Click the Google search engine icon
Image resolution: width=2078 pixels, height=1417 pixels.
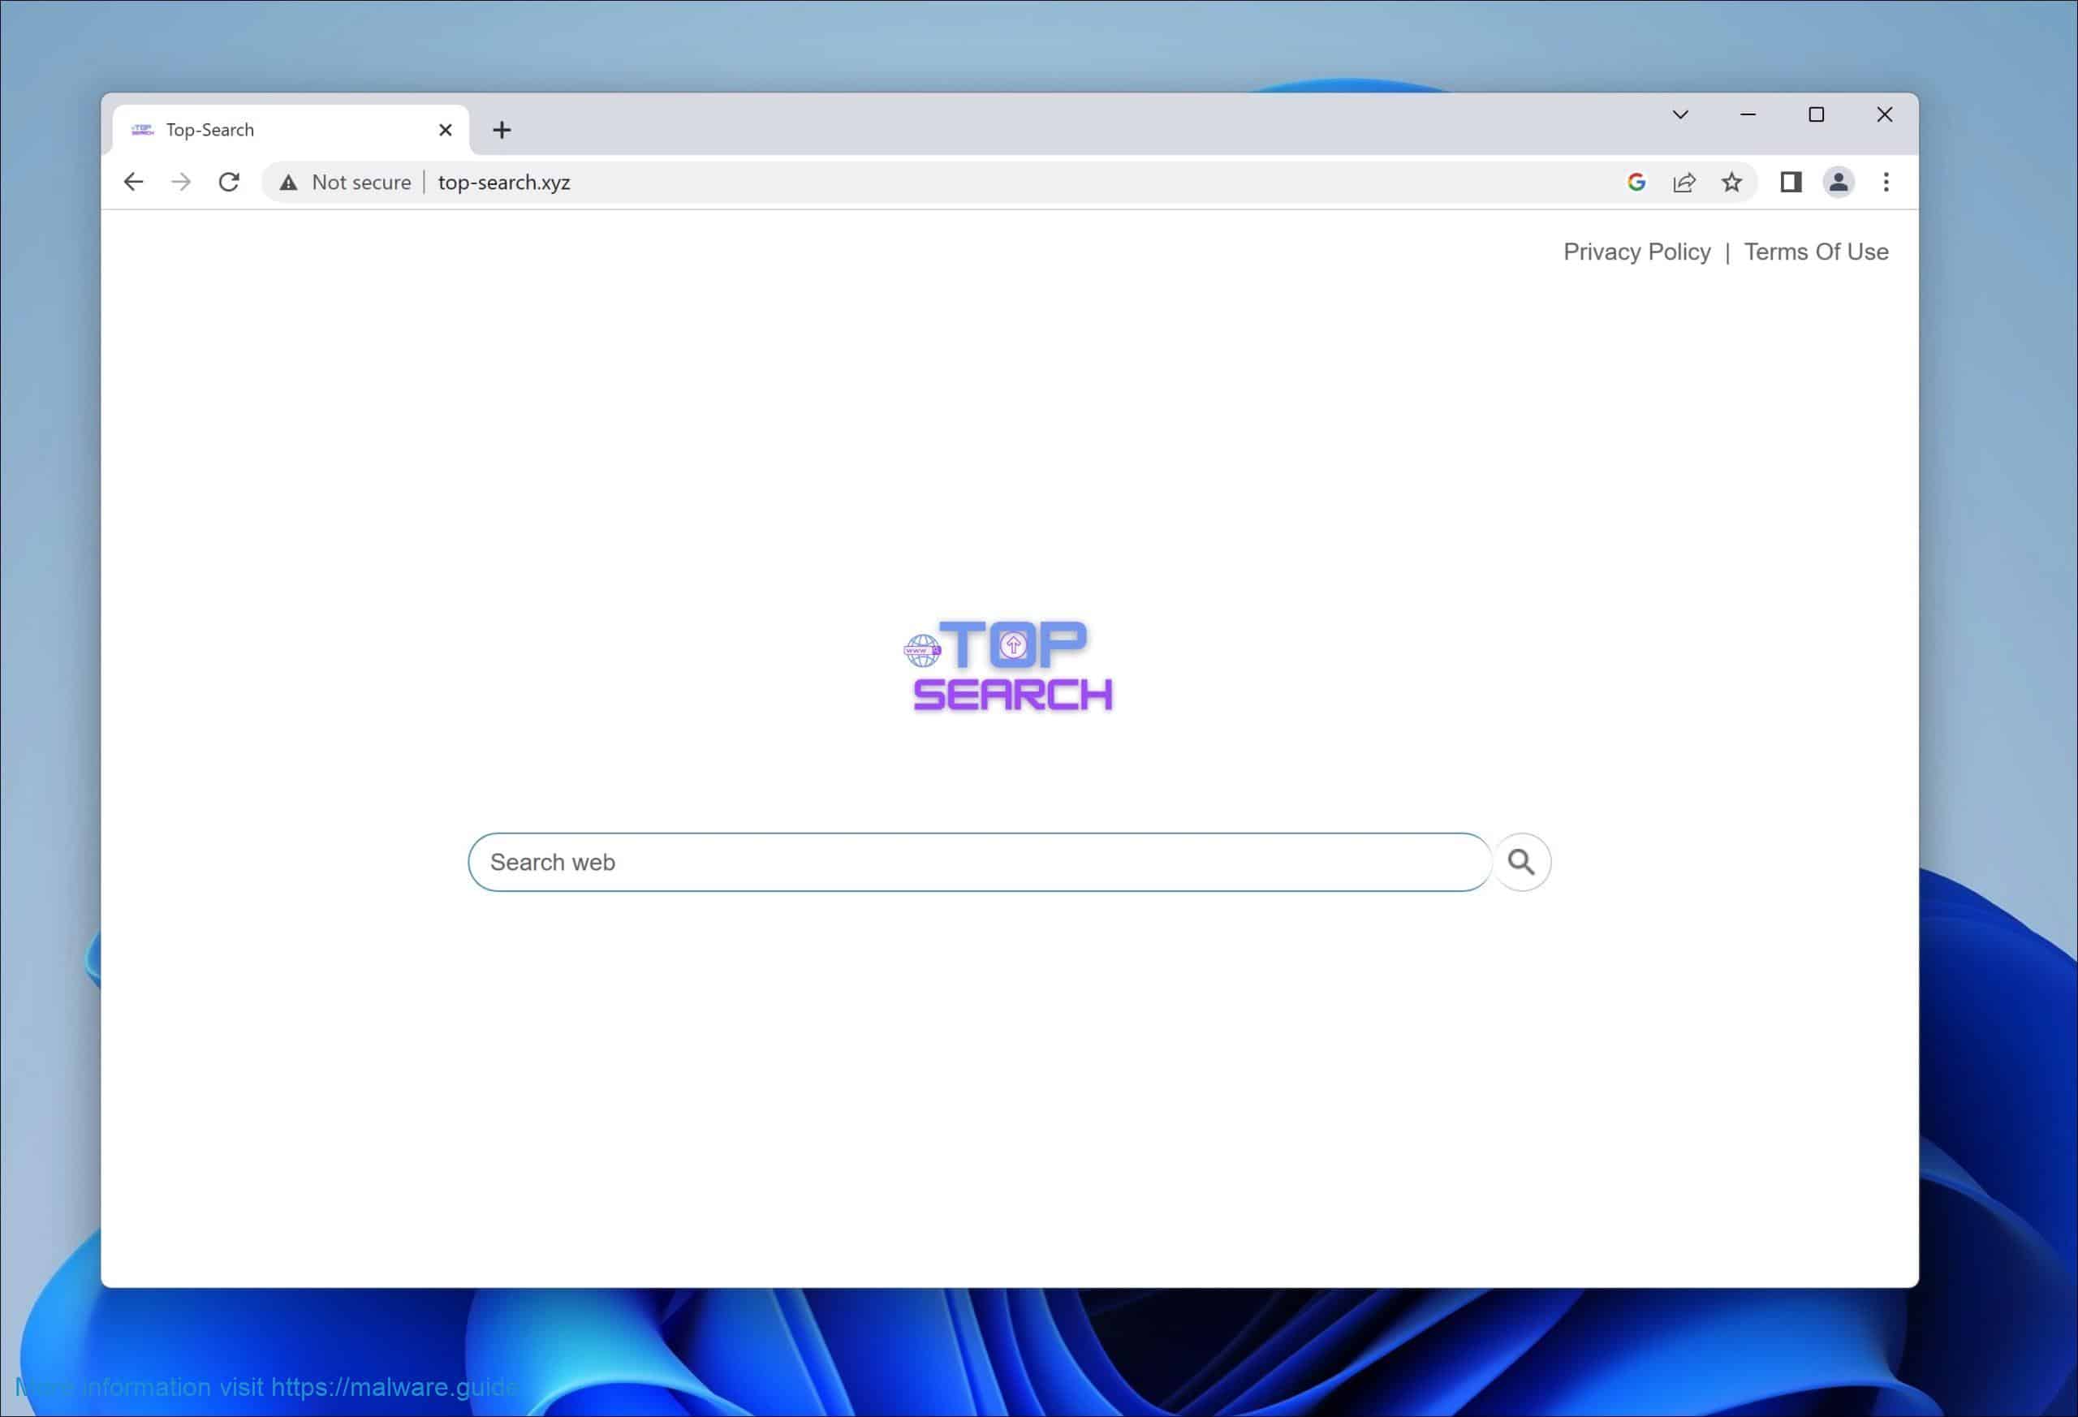[x=1636, y=182]
